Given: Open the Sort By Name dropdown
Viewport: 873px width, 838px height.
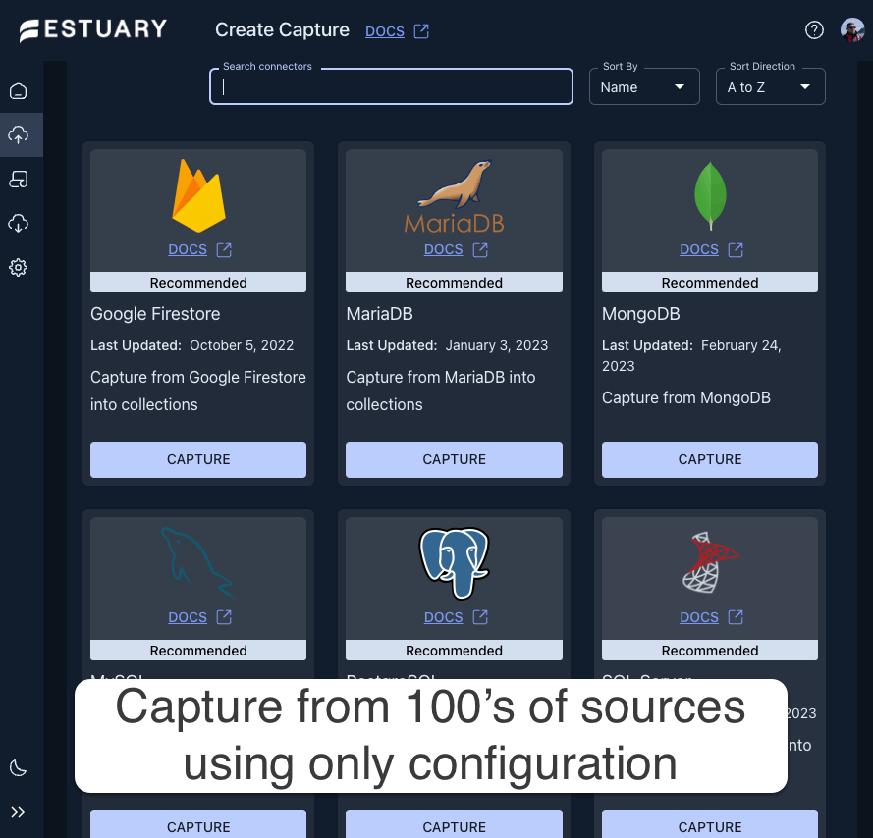Looking at the screenshot, I should click(x=644, y=86).
